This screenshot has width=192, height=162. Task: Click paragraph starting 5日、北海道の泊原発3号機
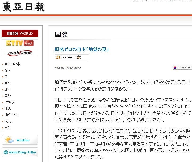123,110
